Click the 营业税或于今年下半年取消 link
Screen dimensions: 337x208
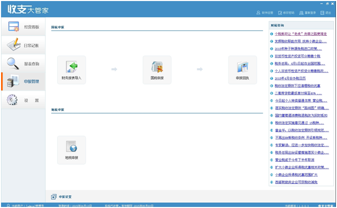[x=296, y=160]
